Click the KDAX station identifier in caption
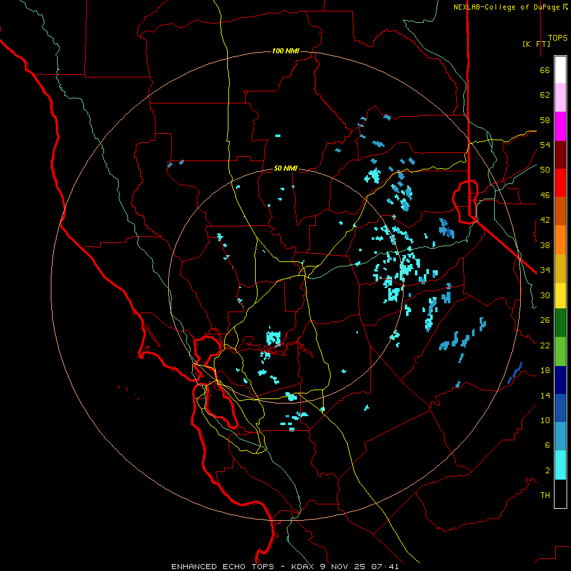This screenshot has height=571, width=571. (x=304, y=567)
